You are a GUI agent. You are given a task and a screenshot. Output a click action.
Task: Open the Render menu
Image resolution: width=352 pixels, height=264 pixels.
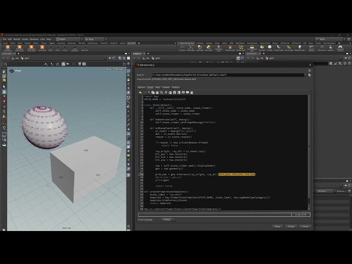click(x=17, y=39)
